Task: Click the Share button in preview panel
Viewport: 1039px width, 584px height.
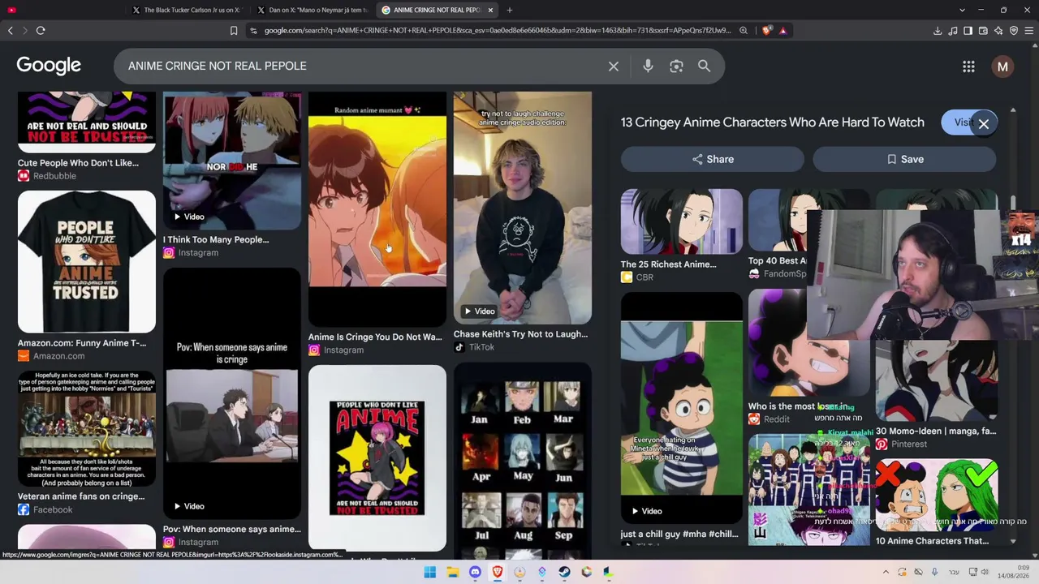Action: [713, 159]
